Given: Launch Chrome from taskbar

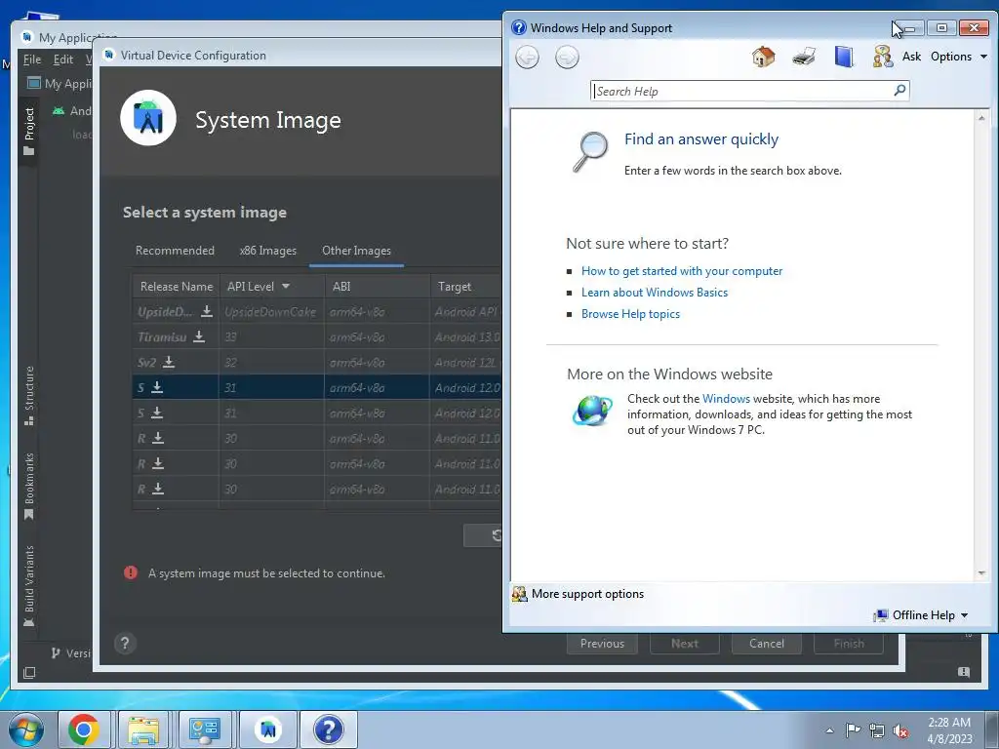Looking at the screenshot, I should pos(84,729).
